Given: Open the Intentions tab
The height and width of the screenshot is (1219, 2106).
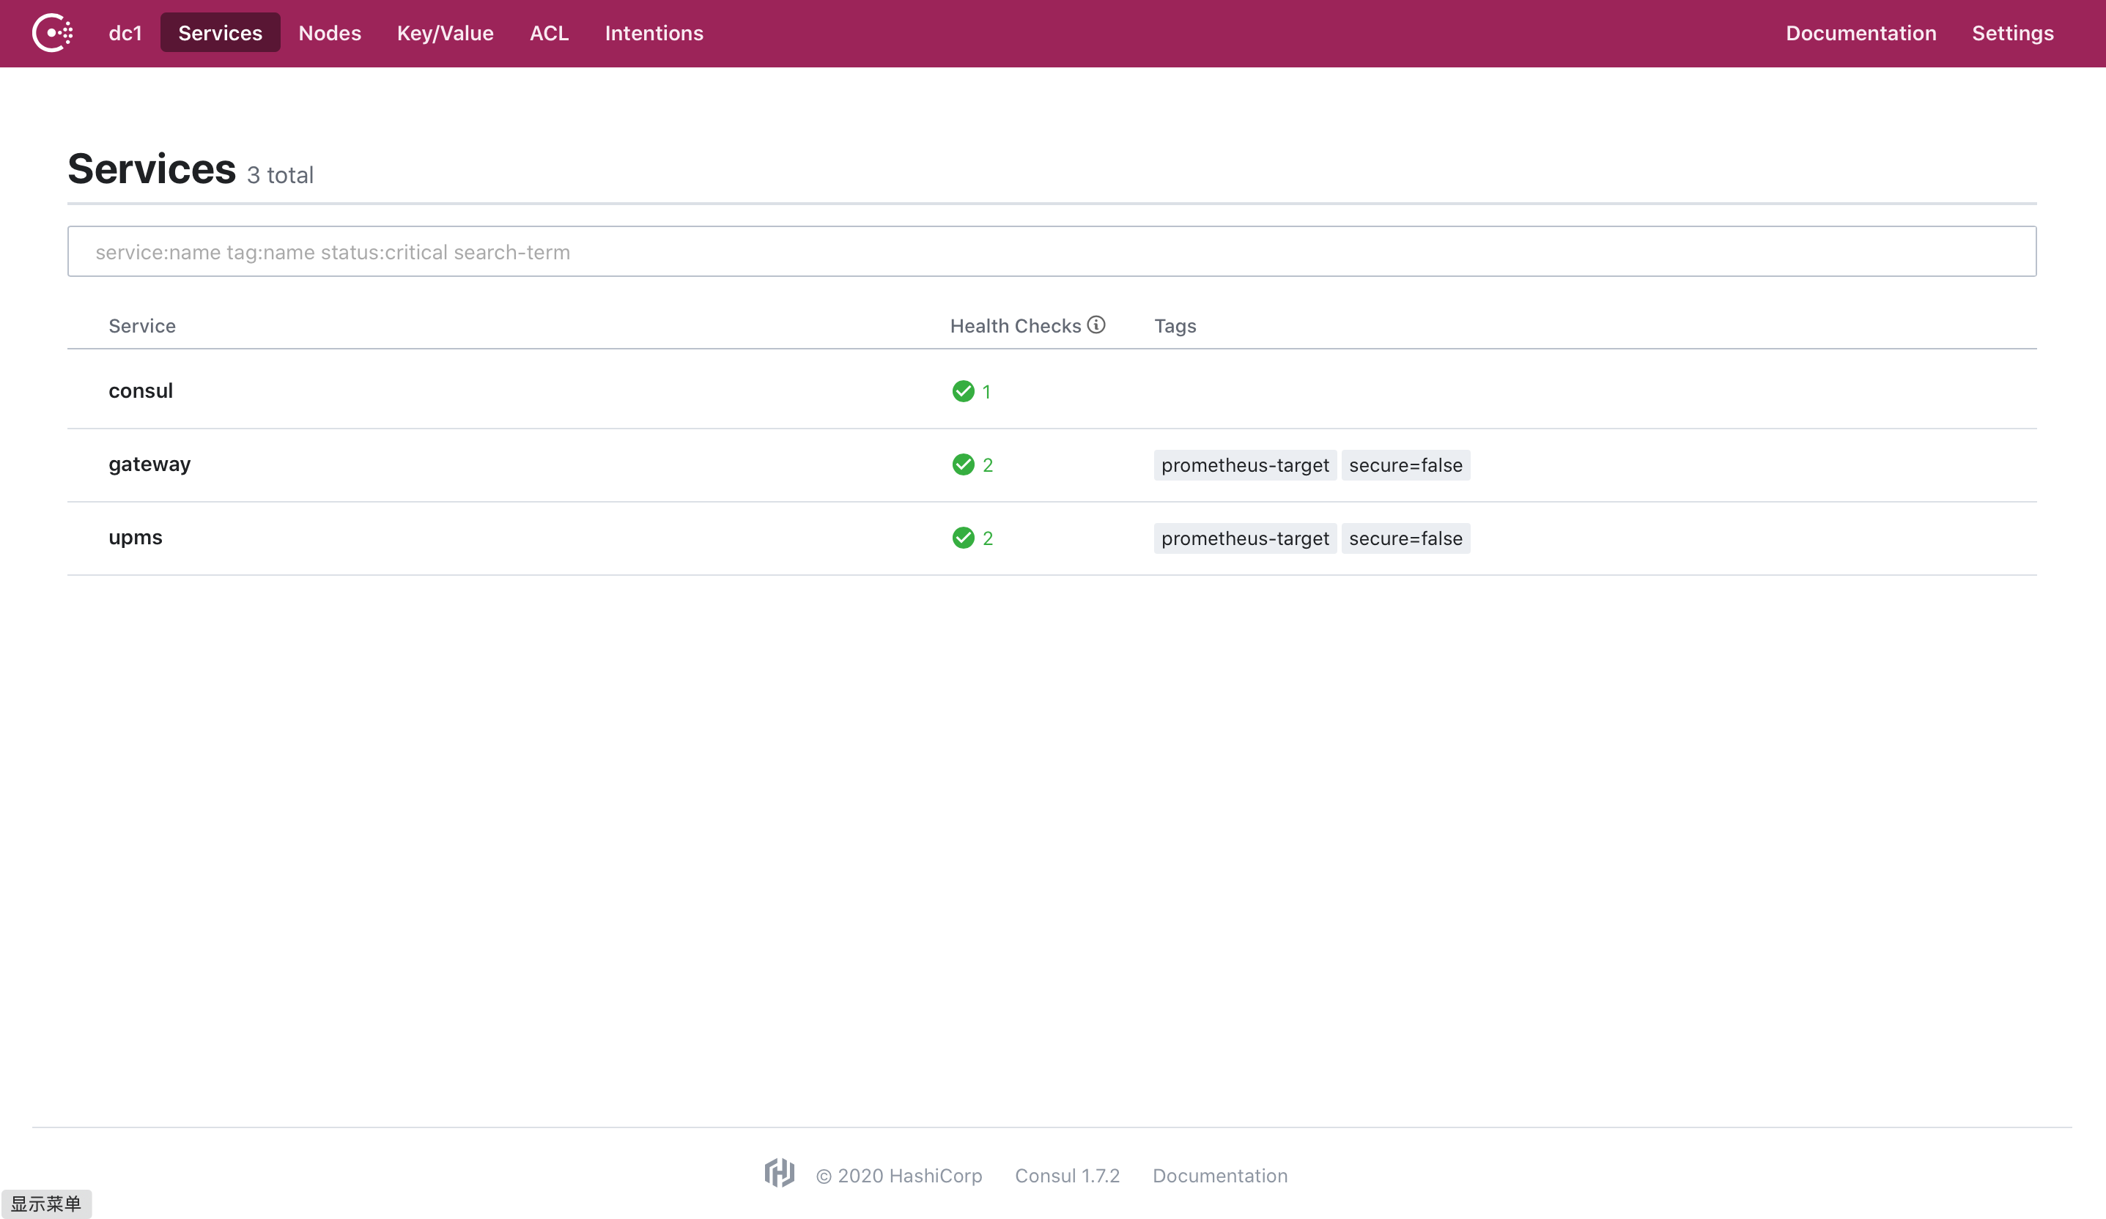Looking at the screenshot, I should coord(654,34).
